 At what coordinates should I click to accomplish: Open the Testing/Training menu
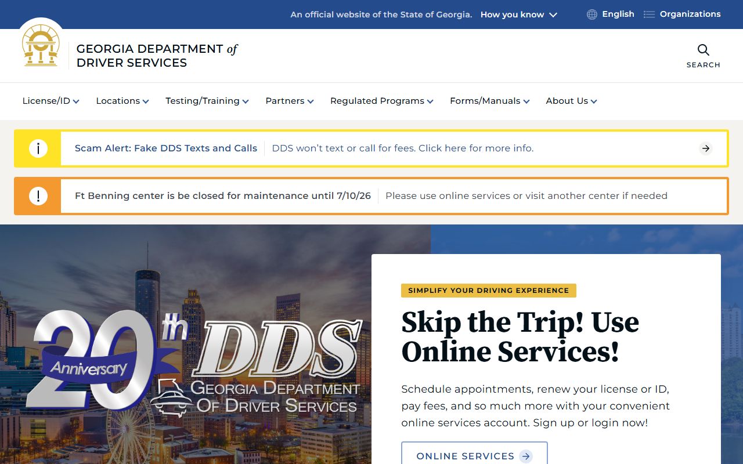207,101
